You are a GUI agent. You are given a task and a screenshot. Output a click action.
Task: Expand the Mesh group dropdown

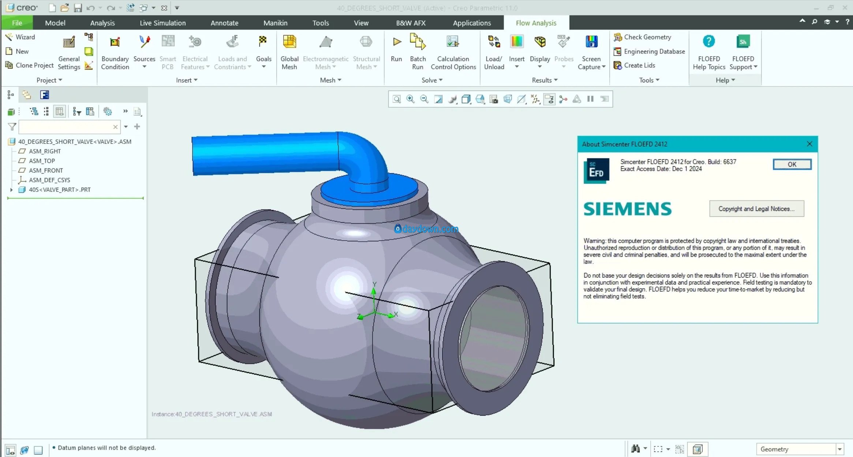(330, 80)
